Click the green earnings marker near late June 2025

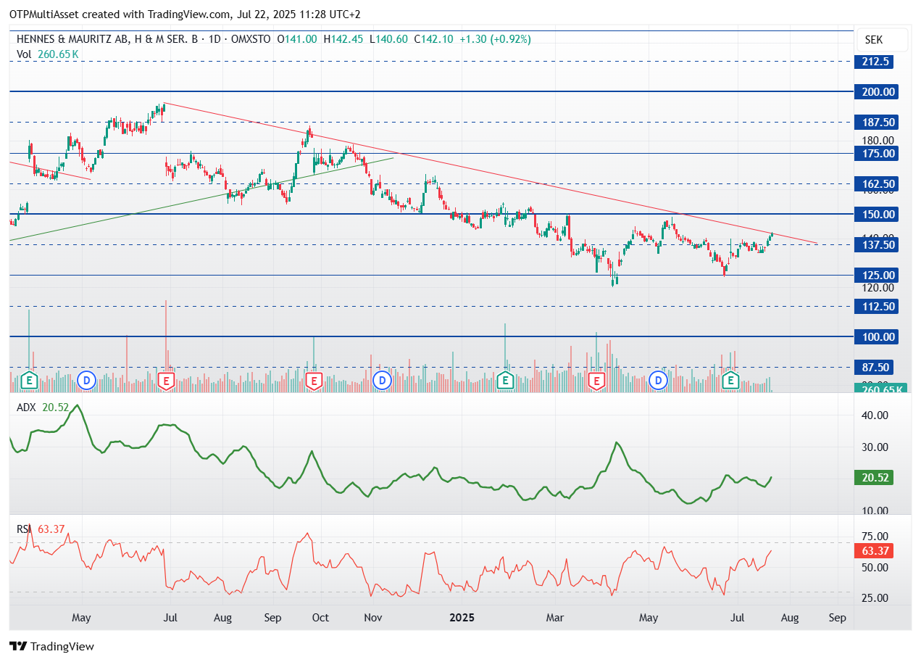731,380
